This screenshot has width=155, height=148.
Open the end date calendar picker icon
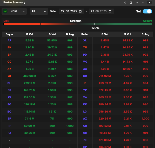click(110, 11)
